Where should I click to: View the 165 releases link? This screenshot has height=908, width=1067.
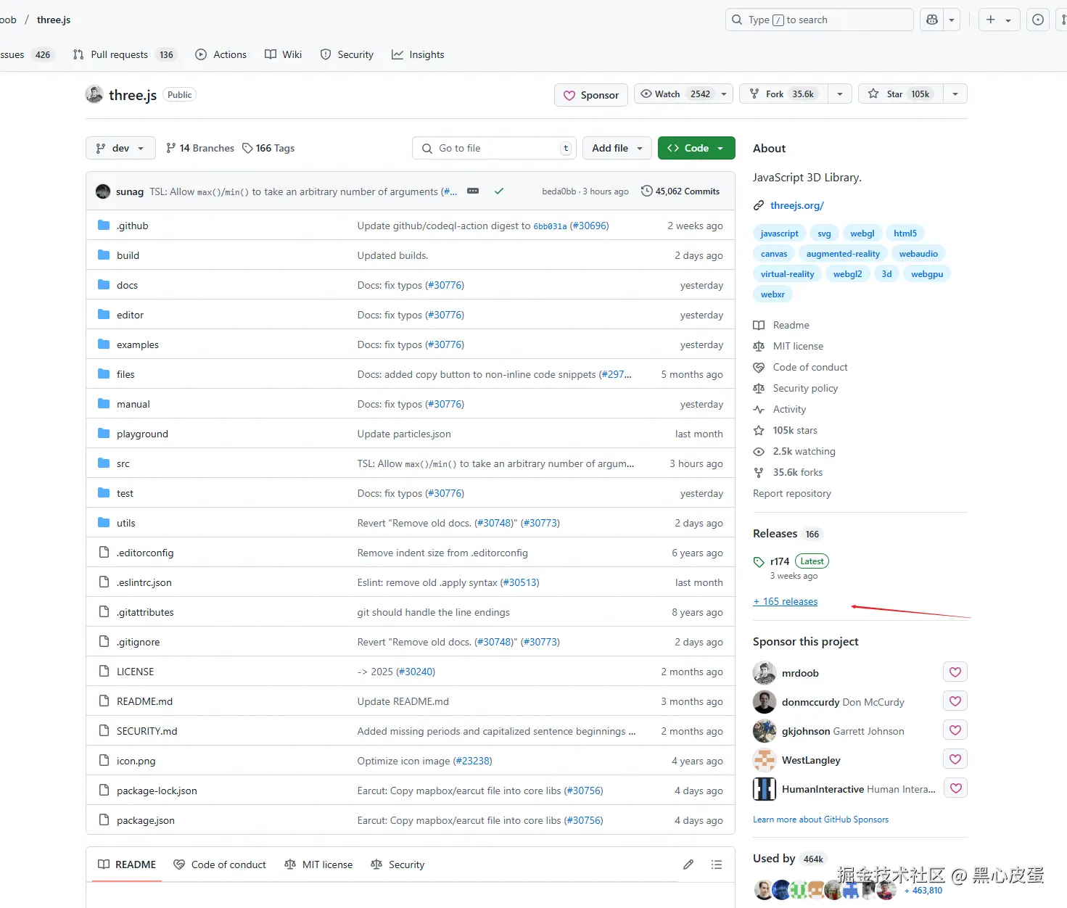[786, 601]
